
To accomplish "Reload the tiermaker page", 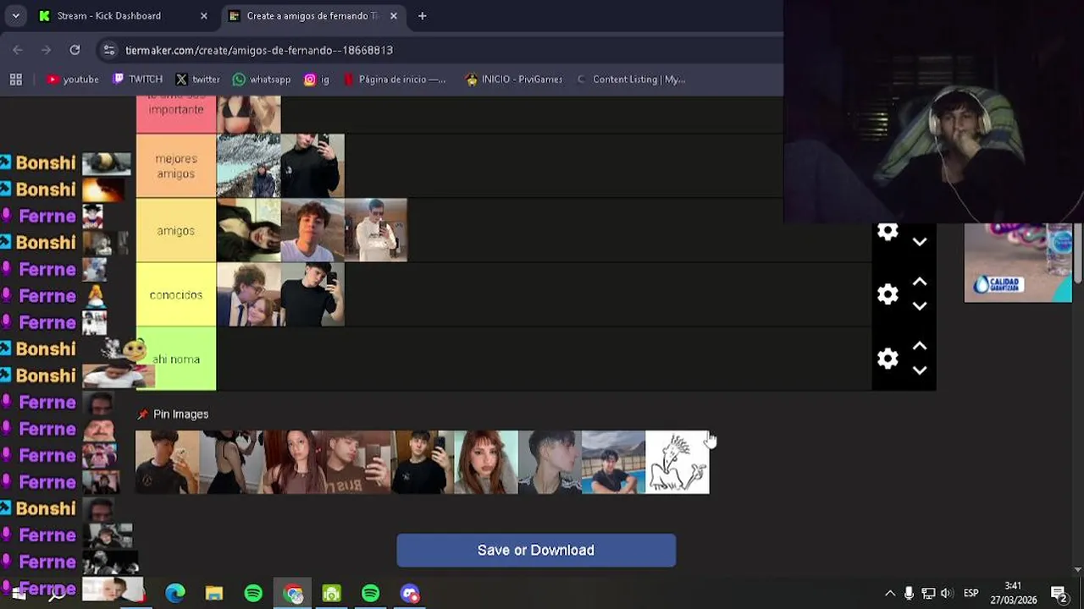I will 75,50.
